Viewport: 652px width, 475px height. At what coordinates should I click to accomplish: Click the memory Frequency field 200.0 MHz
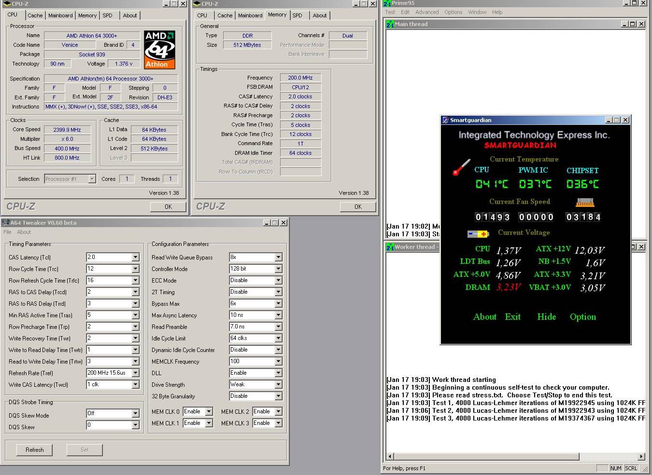(300, 78)
